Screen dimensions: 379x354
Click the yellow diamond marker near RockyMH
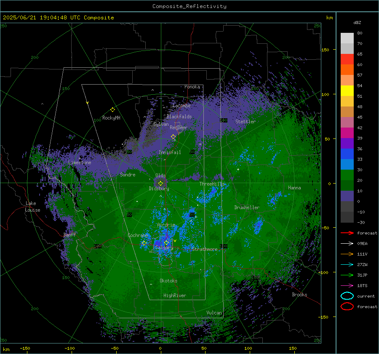tap(112, 110)
